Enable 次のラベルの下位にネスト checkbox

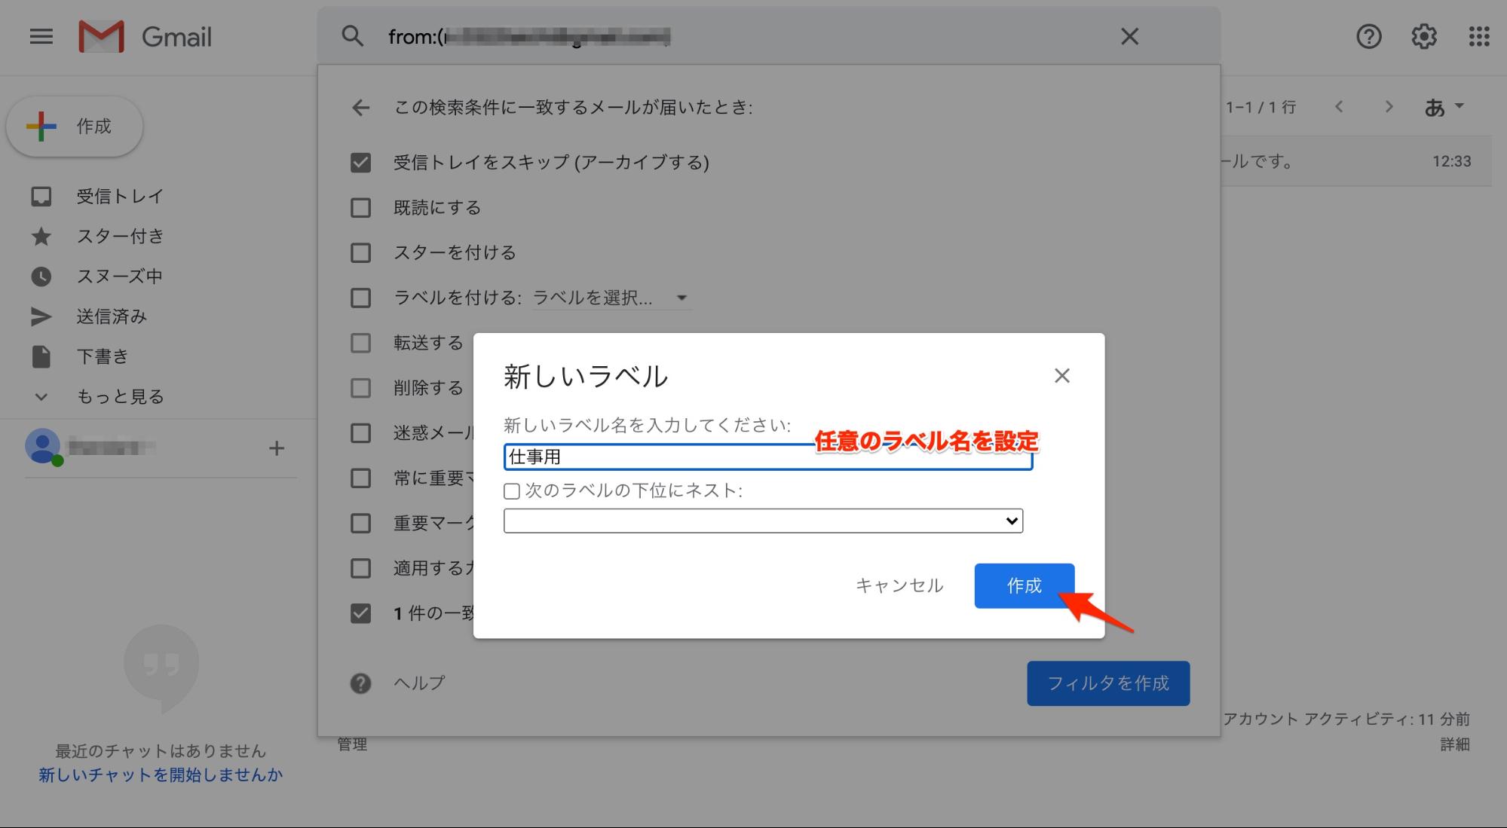512,491
